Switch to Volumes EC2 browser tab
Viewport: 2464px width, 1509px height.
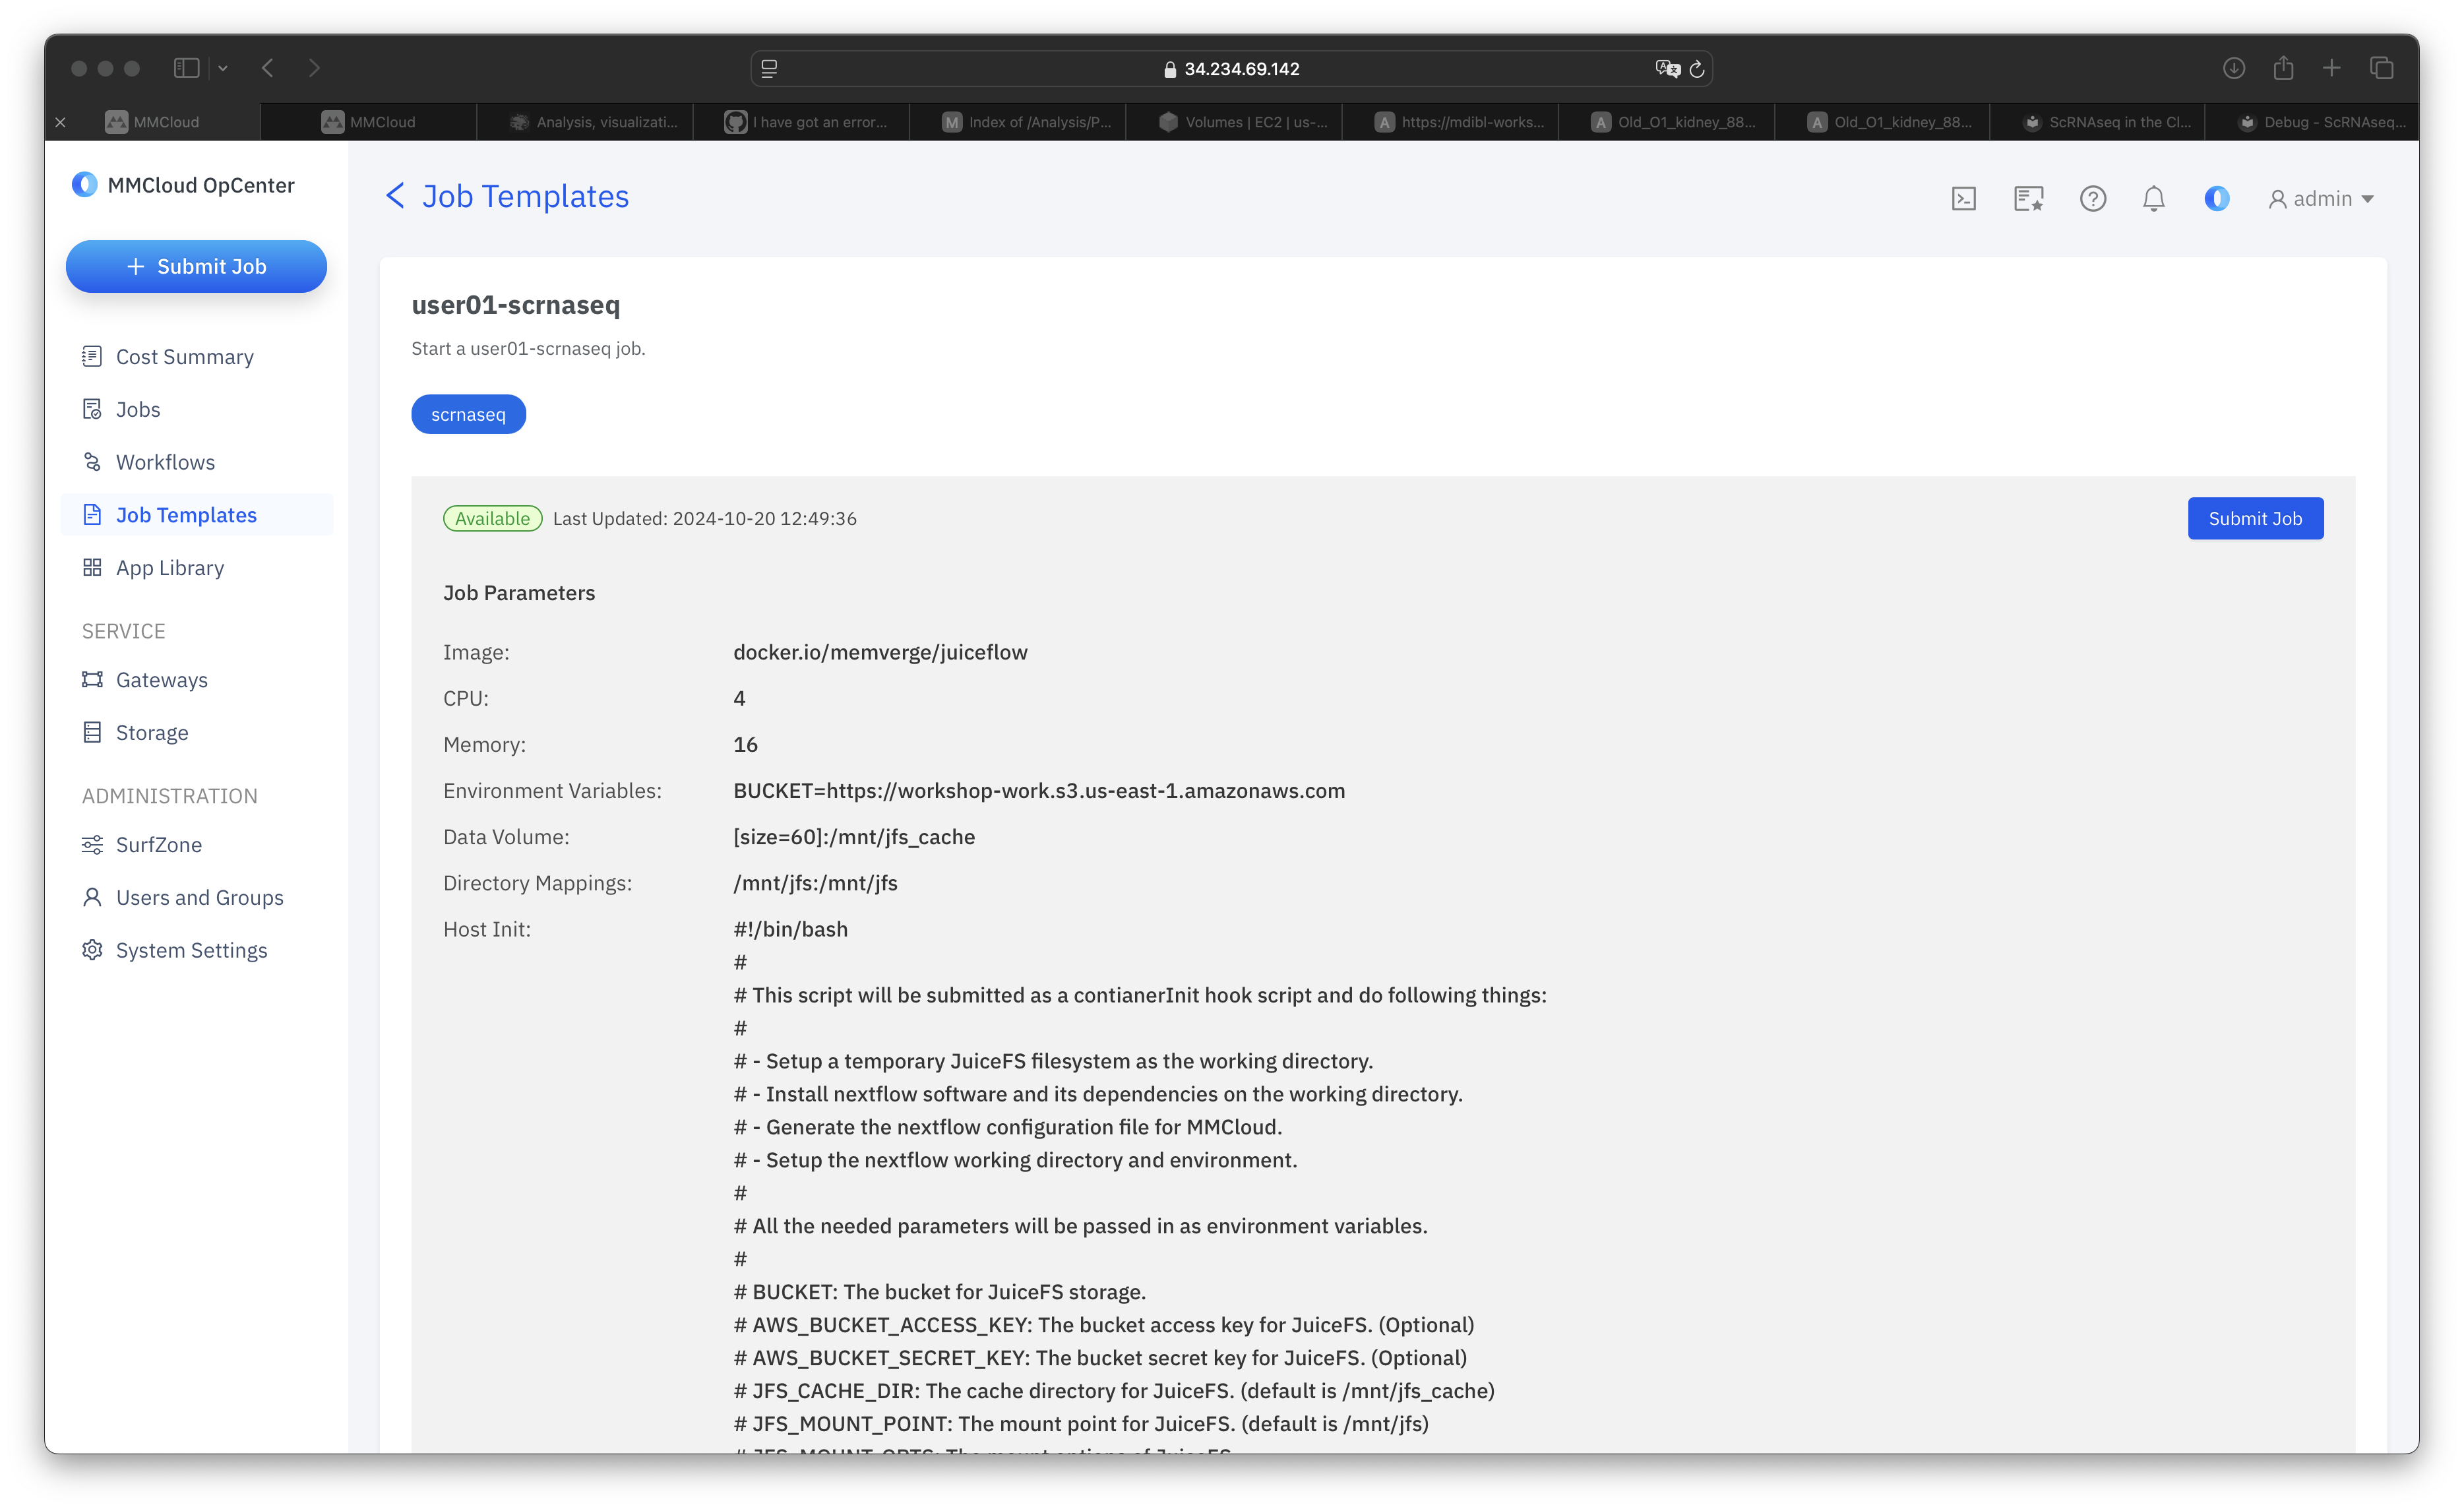click(x=1243, y=122)
